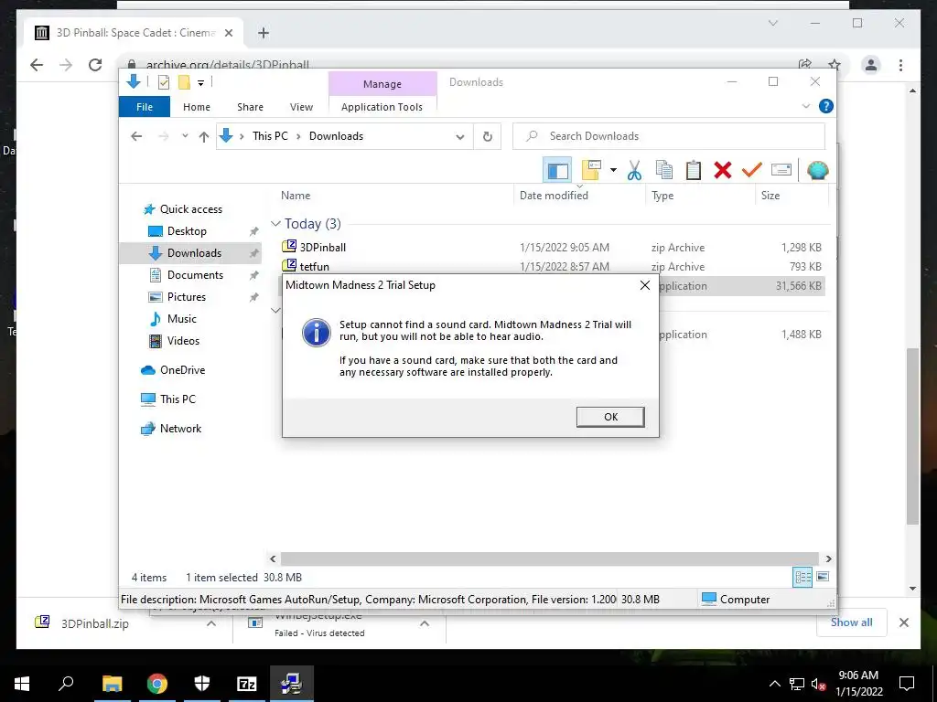
Task: Expand the arrow beside folder options icon
Action: [613, 171]
